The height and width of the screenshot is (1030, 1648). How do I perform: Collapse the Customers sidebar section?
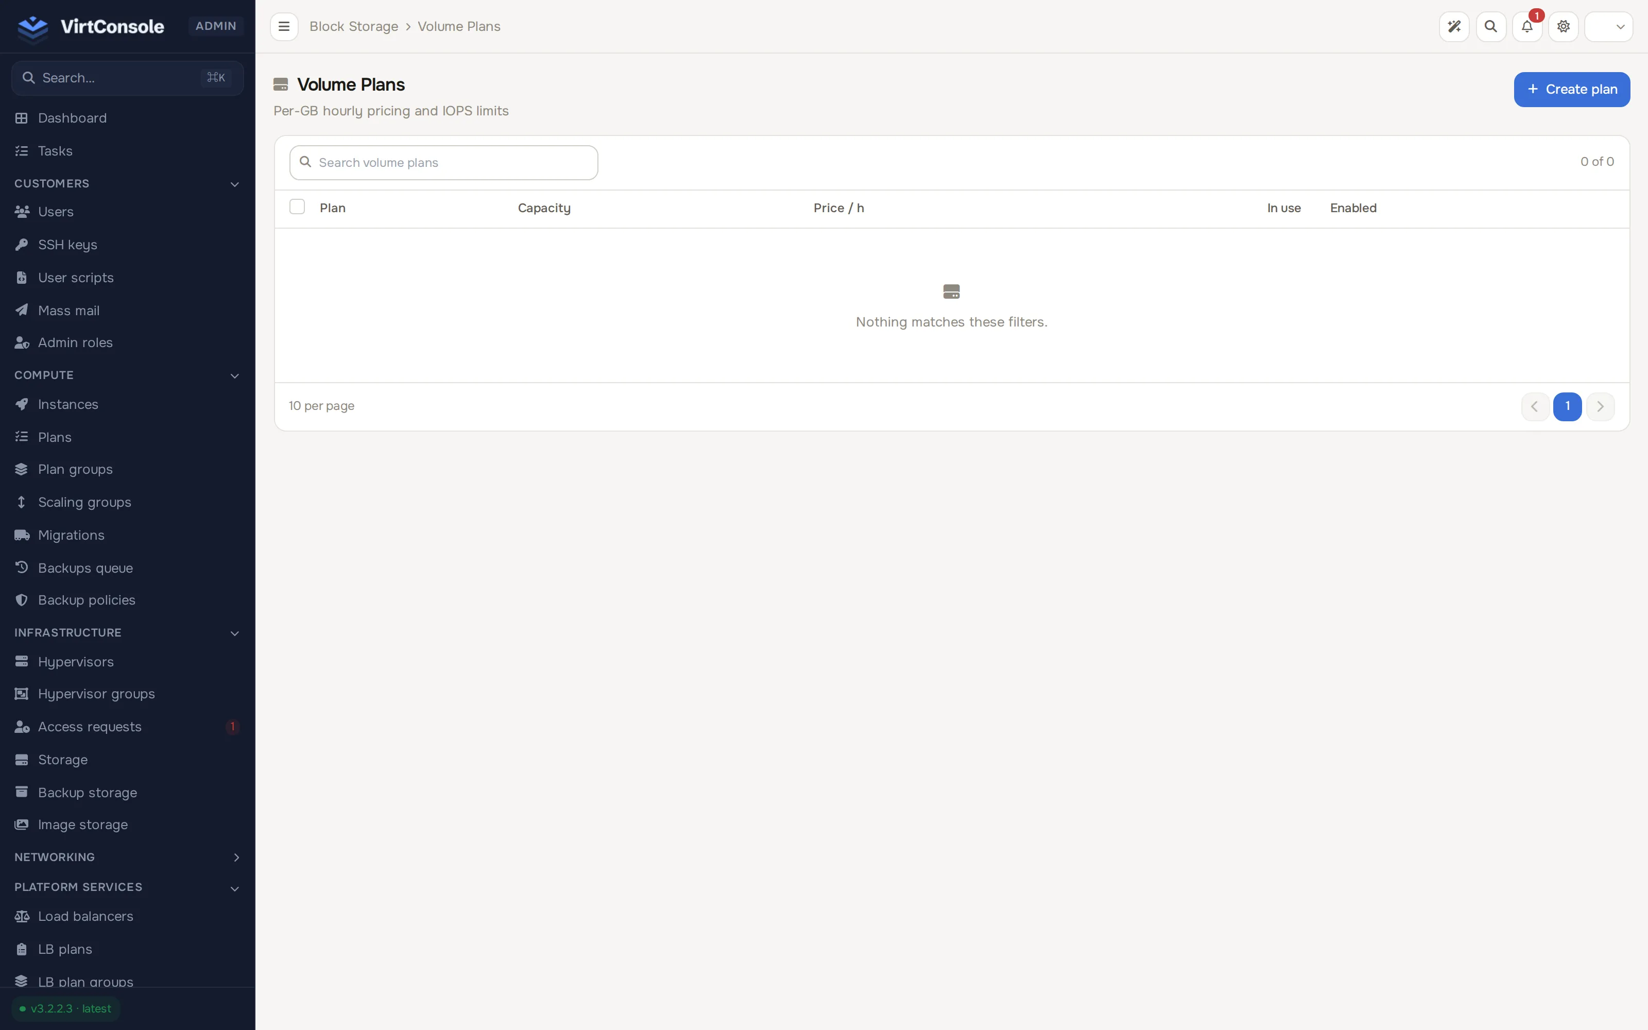point(127,184)
